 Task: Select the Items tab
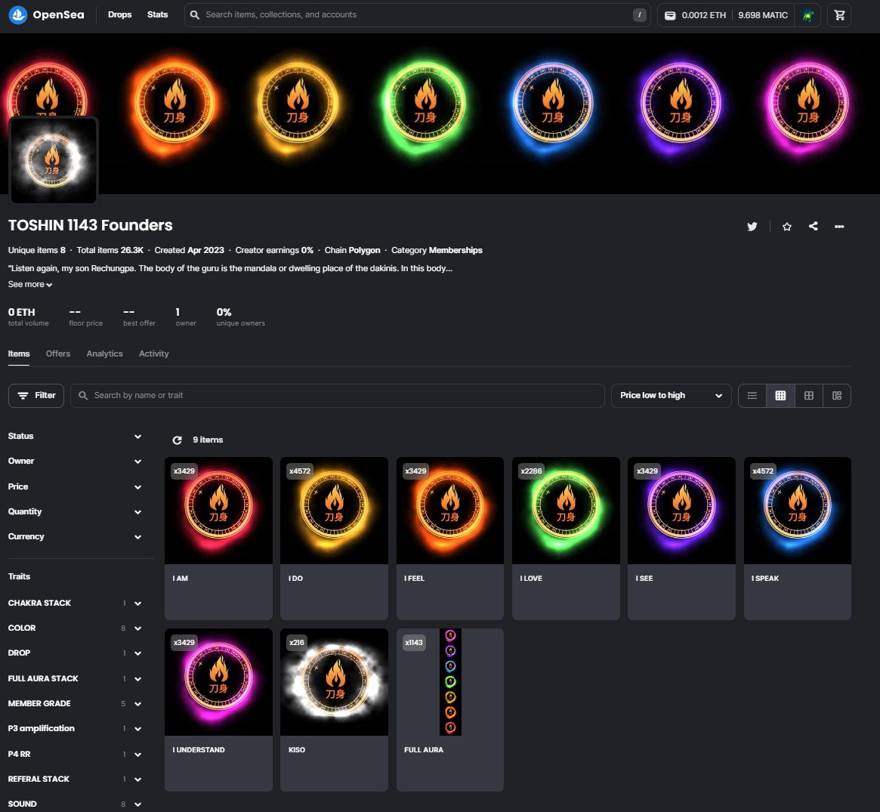(19, 354)
